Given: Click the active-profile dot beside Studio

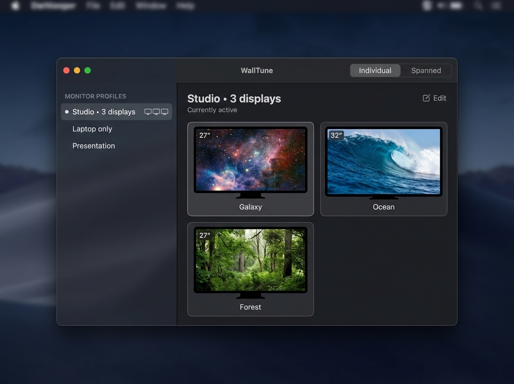Looking at the screenshot, I should coord(67,112).
